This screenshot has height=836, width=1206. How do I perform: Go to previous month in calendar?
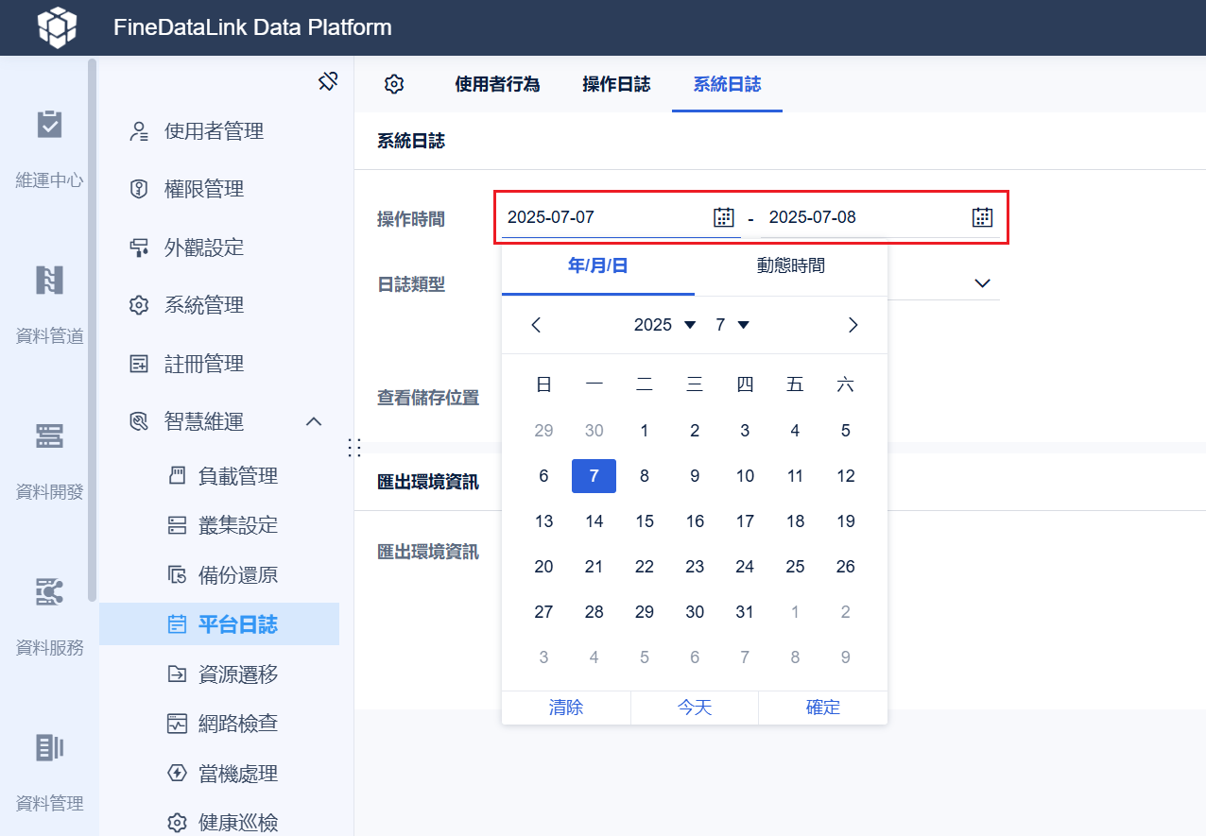pyautogui.click(x=536, y=325)
